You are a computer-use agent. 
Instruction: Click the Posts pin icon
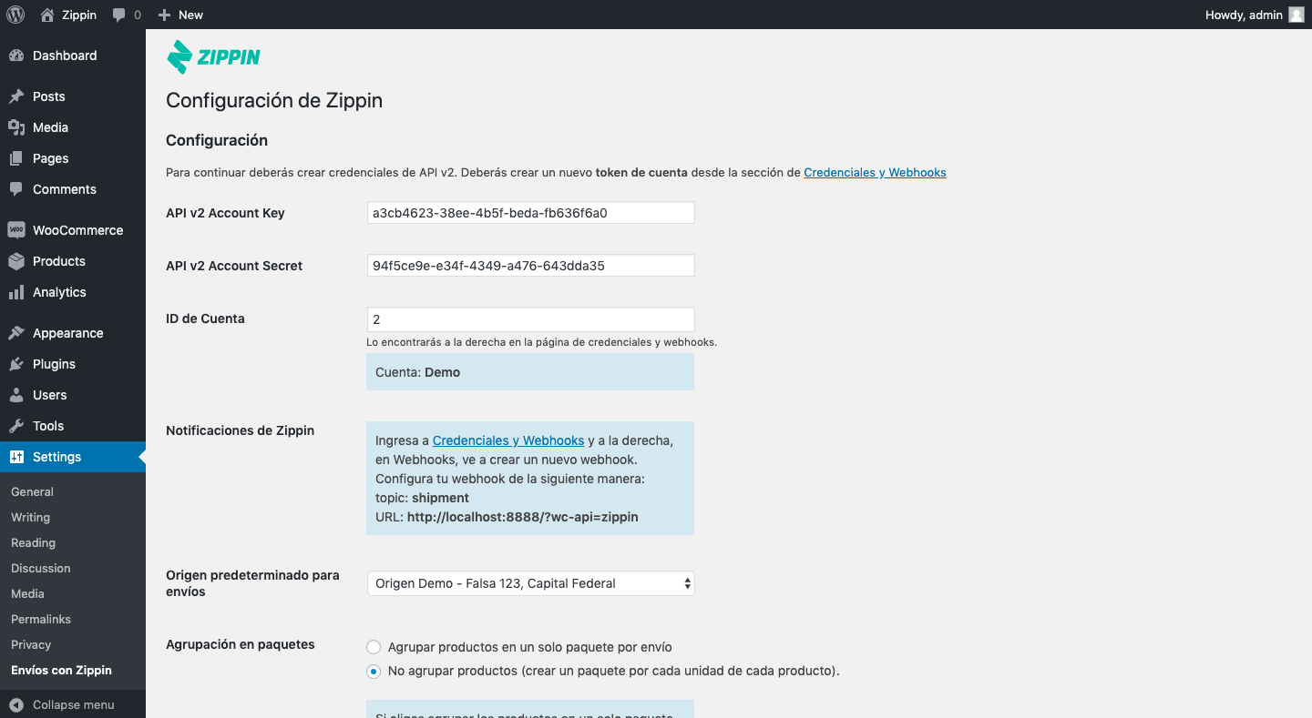[16, 96]
